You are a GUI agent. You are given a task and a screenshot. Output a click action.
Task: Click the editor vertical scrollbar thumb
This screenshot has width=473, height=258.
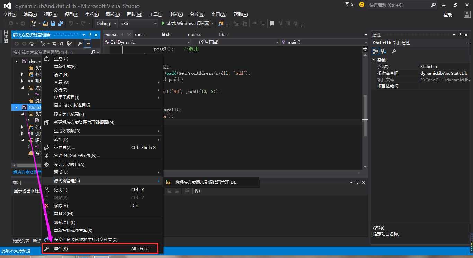pyautogui.click(x=365, y=115)
